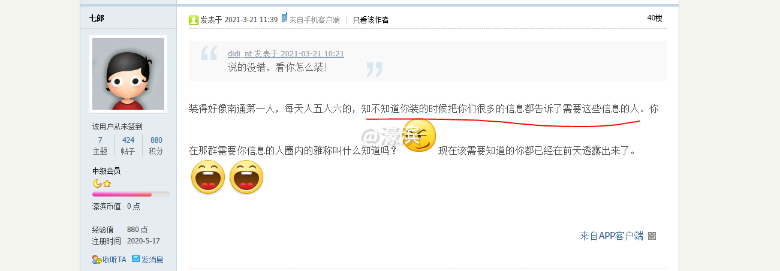
Task: Click the moon rank icon under 中级会员
Action: click(97, 183)
